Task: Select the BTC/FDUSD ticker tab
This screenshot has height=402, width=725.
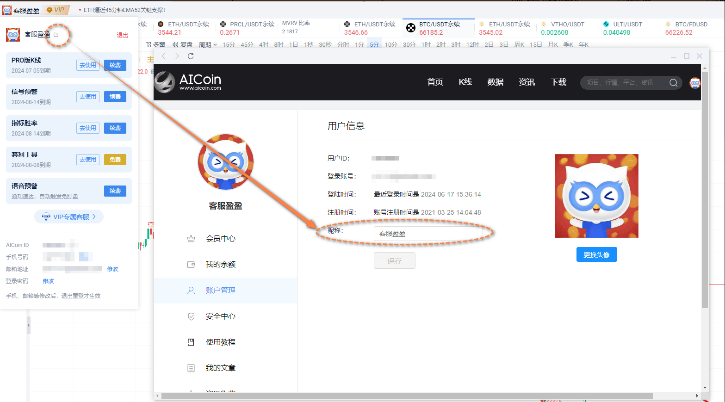Action: click(691, 28)
